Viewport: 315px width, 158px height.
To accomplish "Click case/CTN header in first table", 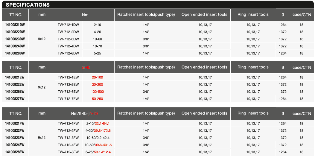I will coord(302,15).
